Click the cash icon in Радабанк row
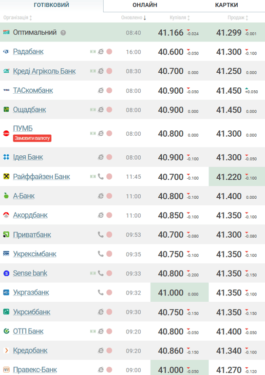 93,52
